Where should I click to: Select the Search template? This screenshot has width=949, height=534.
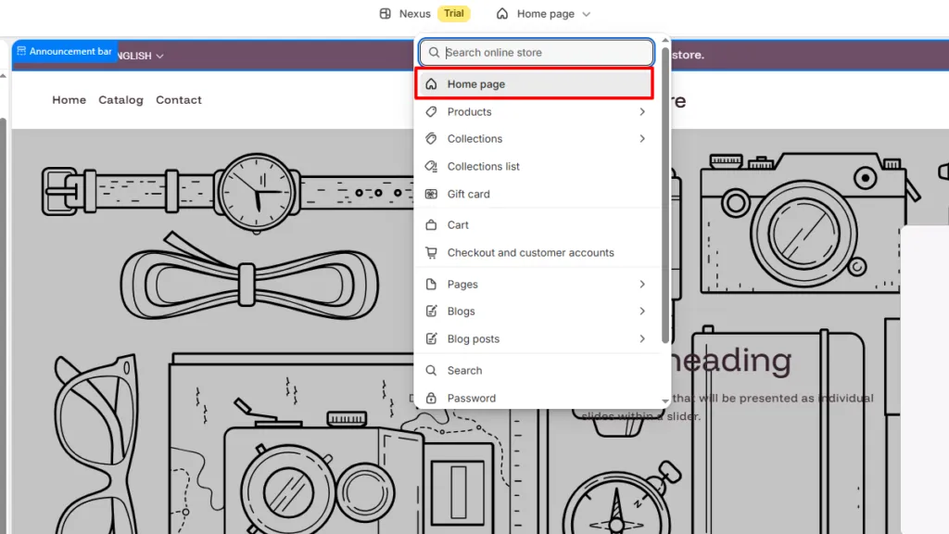pos(534,371)
